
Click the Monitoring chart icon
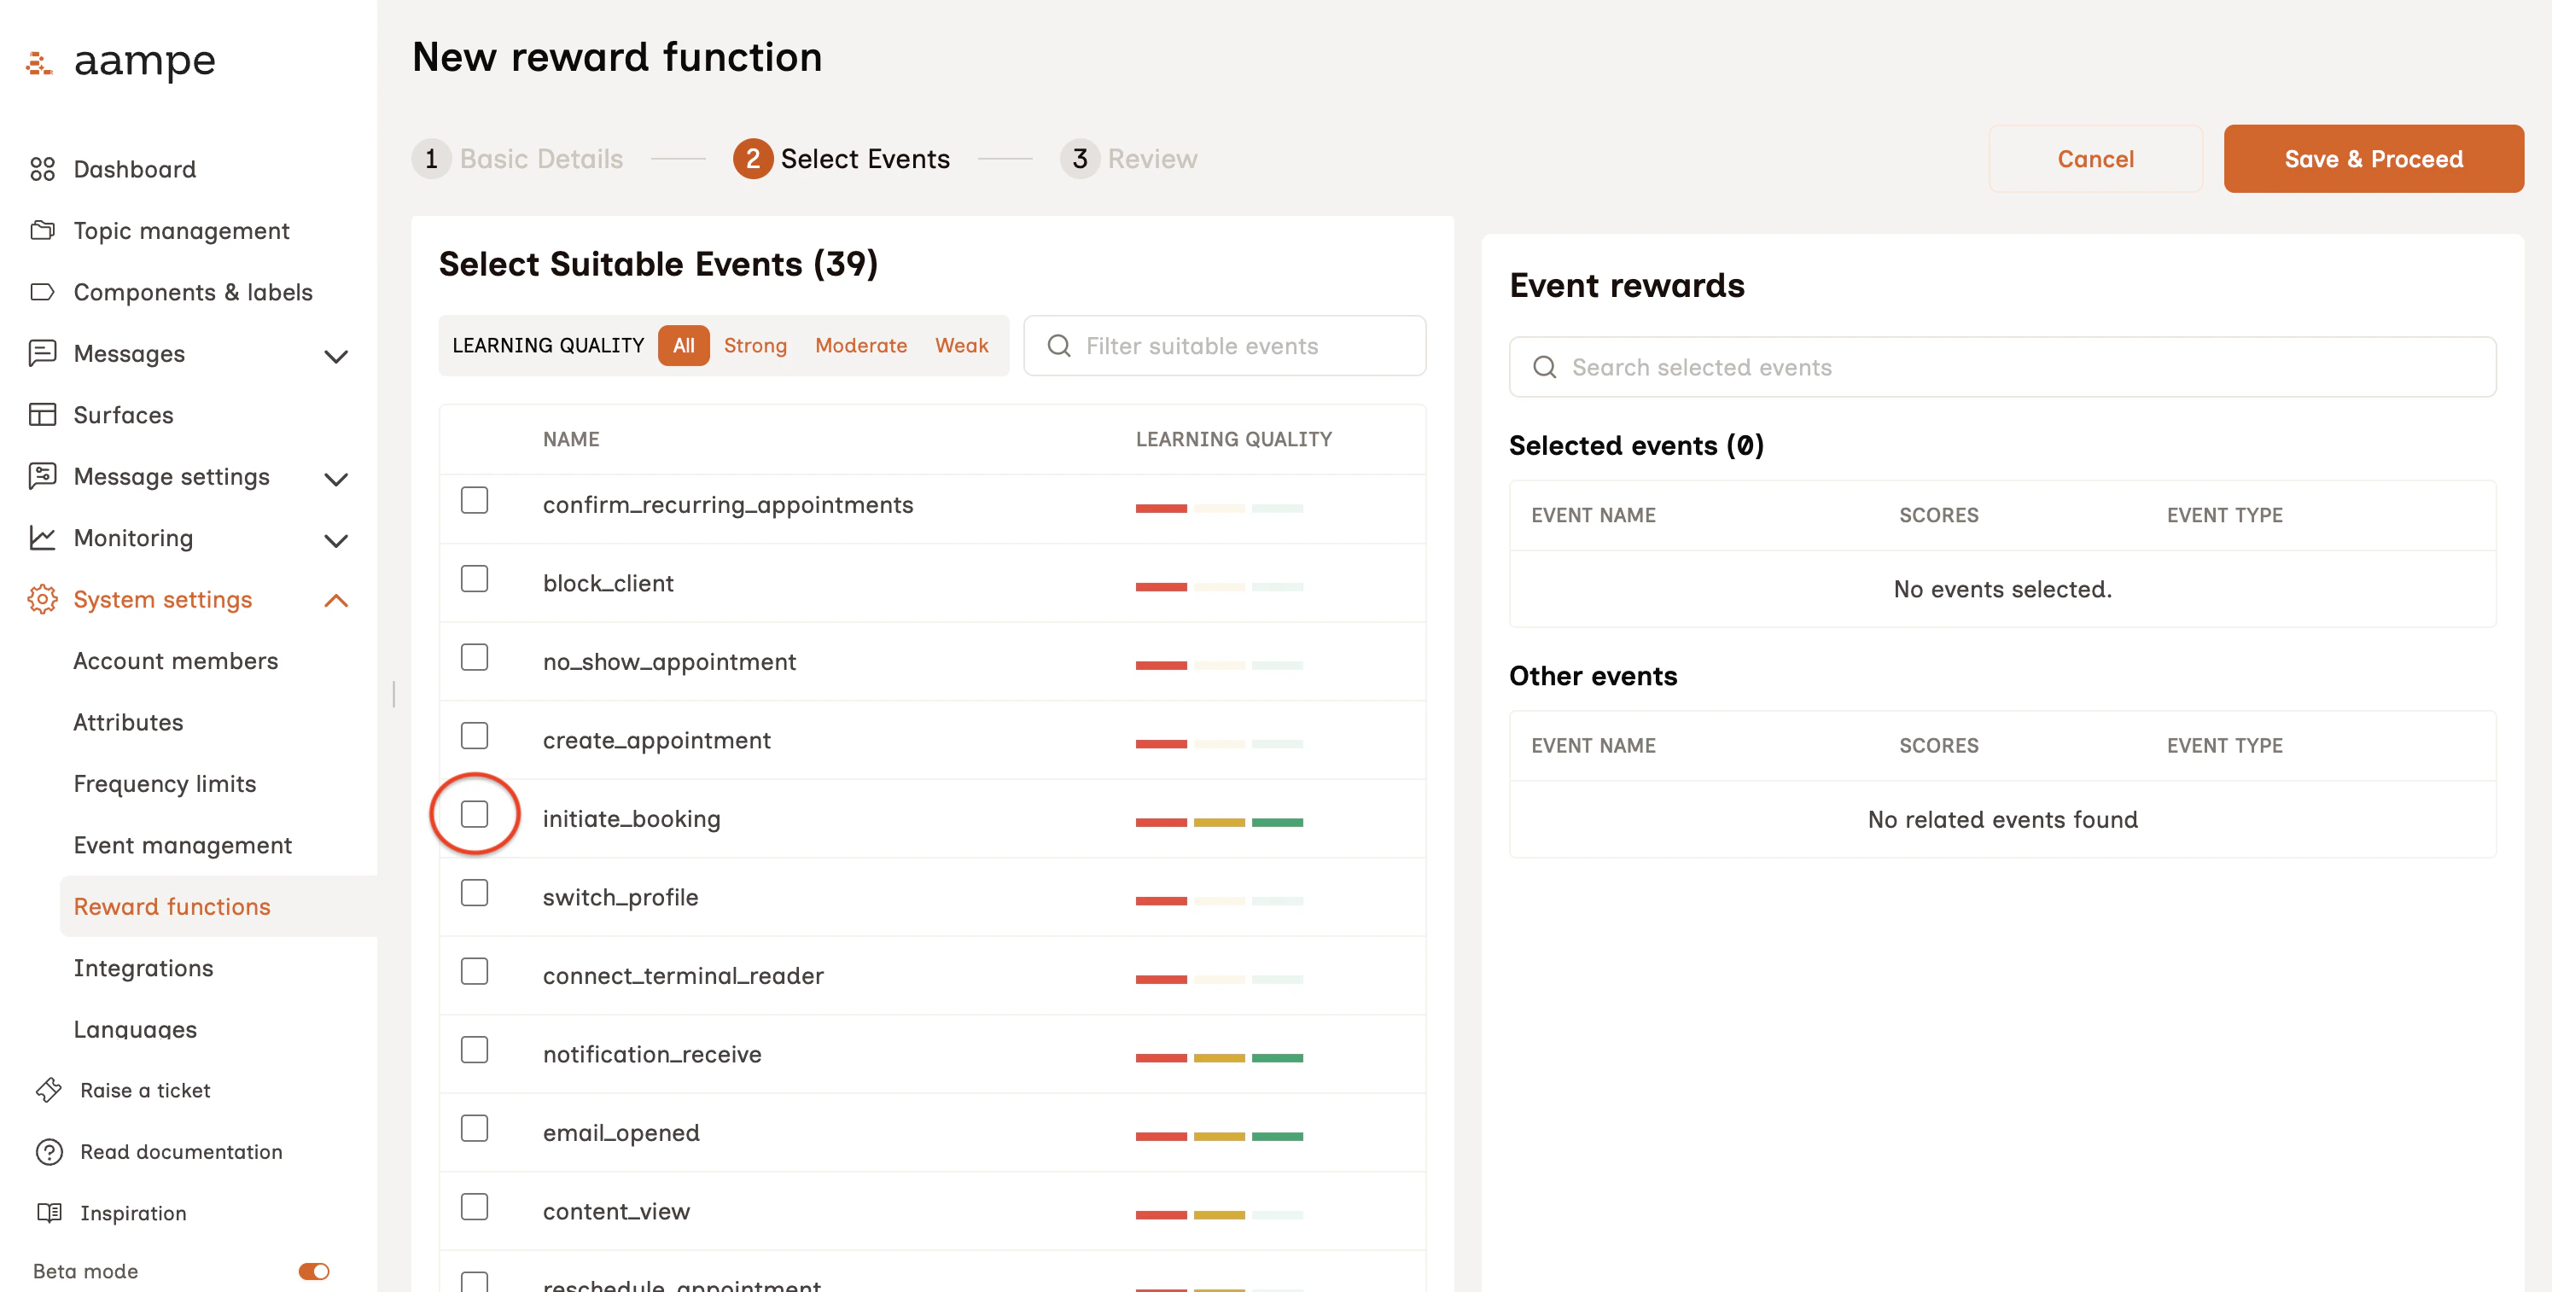(x=42, y=537)
